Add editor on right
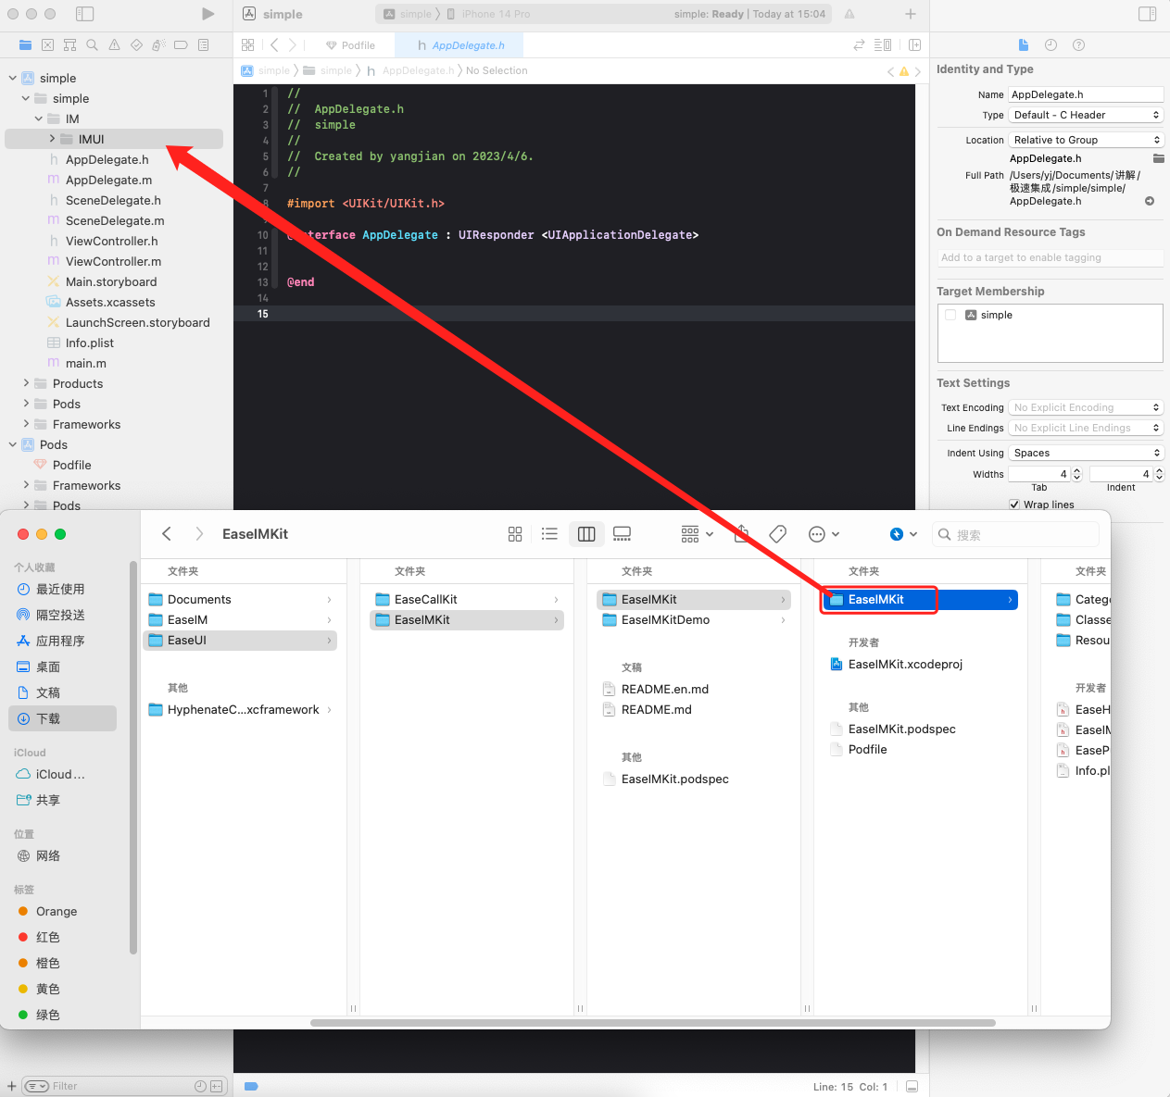The height and width of the screenshot is (1097, 1170). click(x=915, y=44)
